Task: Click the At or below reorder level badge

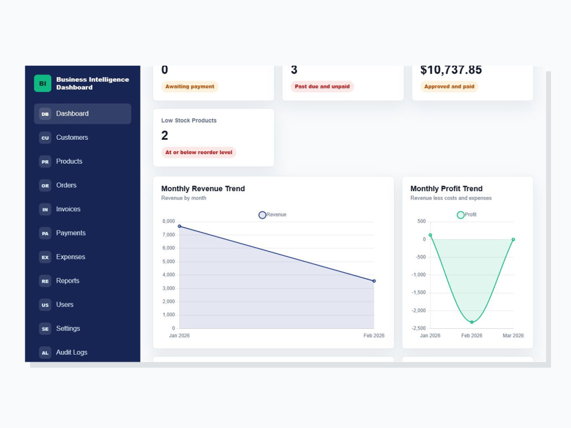Action: (199, 152)
